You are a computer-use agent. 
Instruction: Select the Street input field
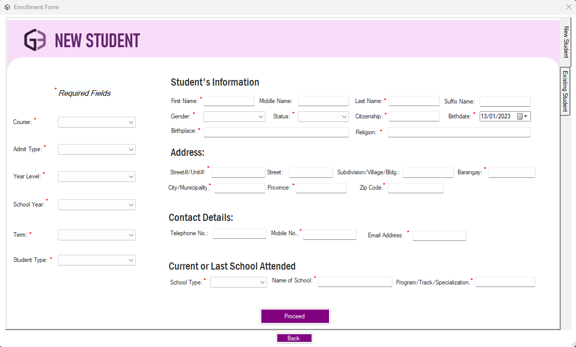coord(311,173)
